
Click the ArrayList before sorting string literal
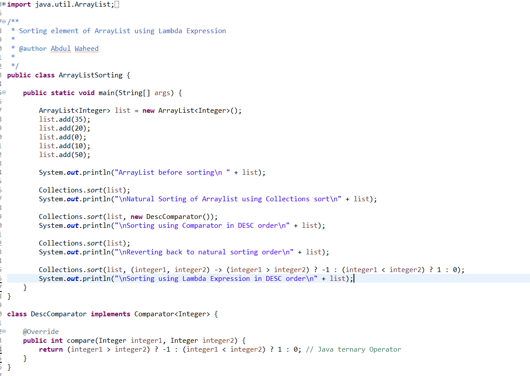[173, 172]
